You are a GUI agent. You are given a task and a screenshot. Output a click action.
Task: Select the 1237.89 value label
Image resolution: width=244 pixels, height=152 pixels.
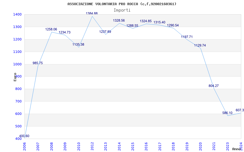[105, 32]
